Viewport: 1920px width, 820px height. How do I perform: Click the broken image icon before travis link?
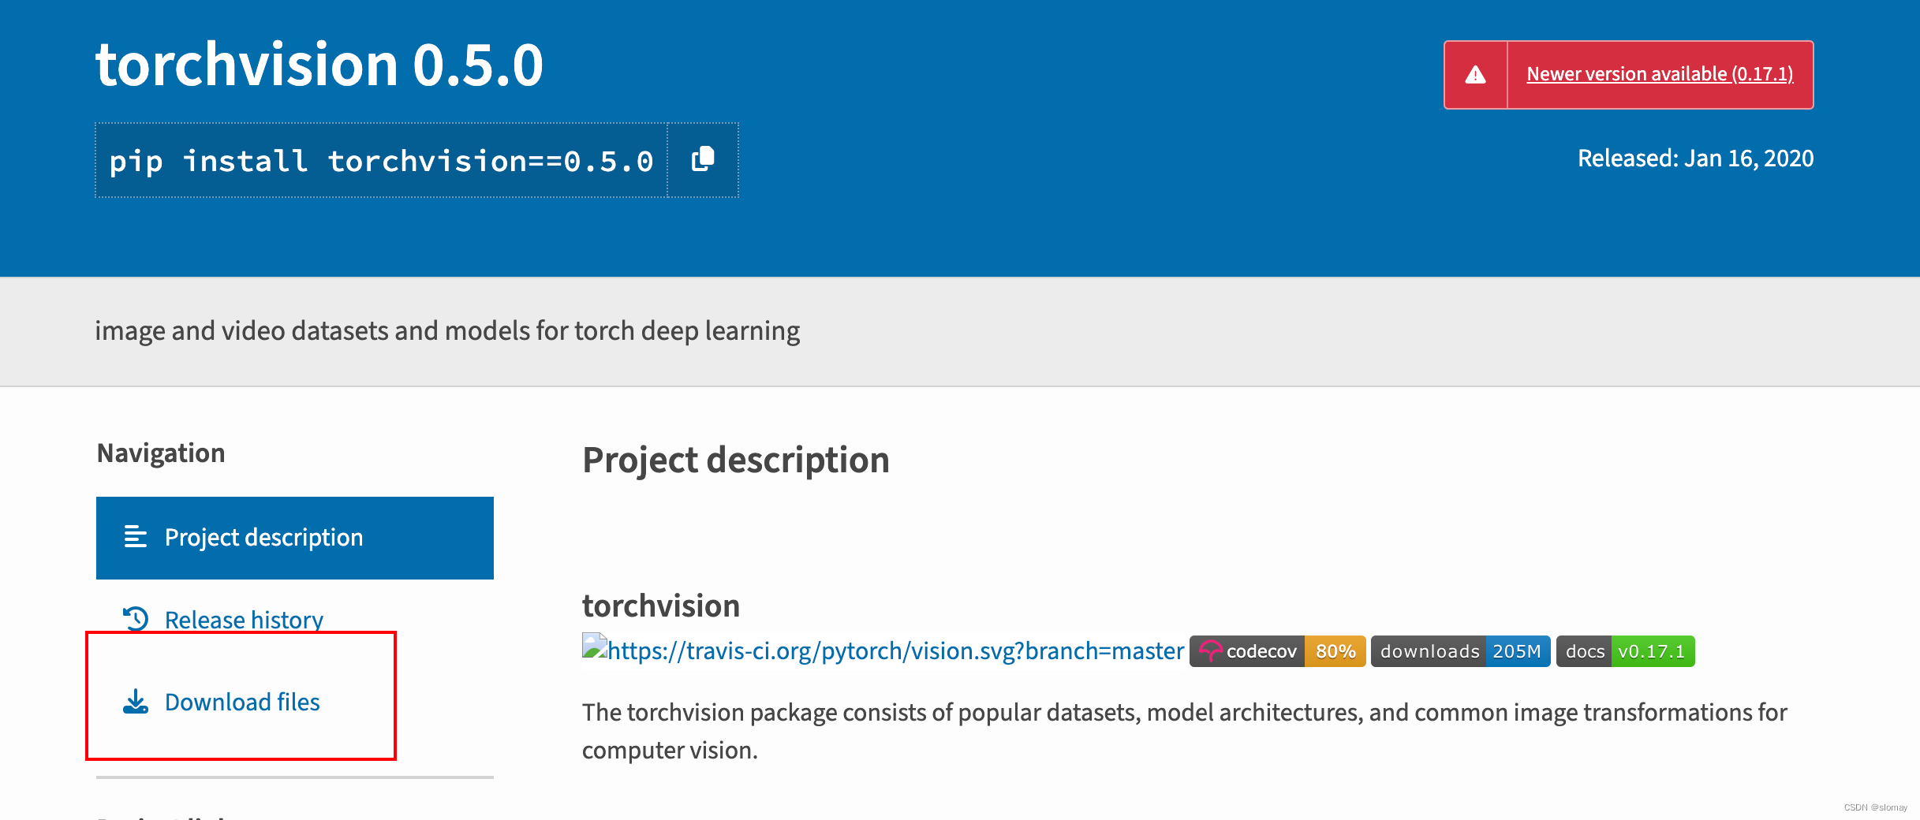coord(594,650)
